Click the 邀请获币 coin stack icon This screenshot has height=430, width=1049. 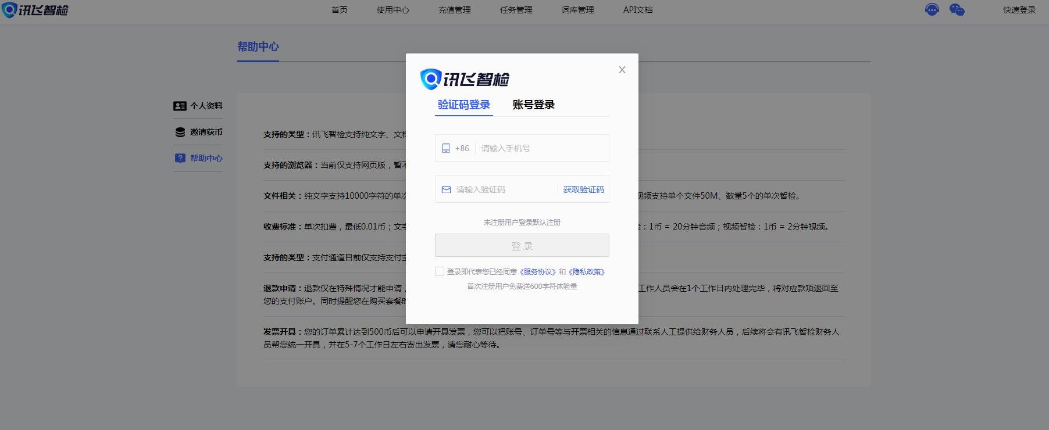coord(180,132)
